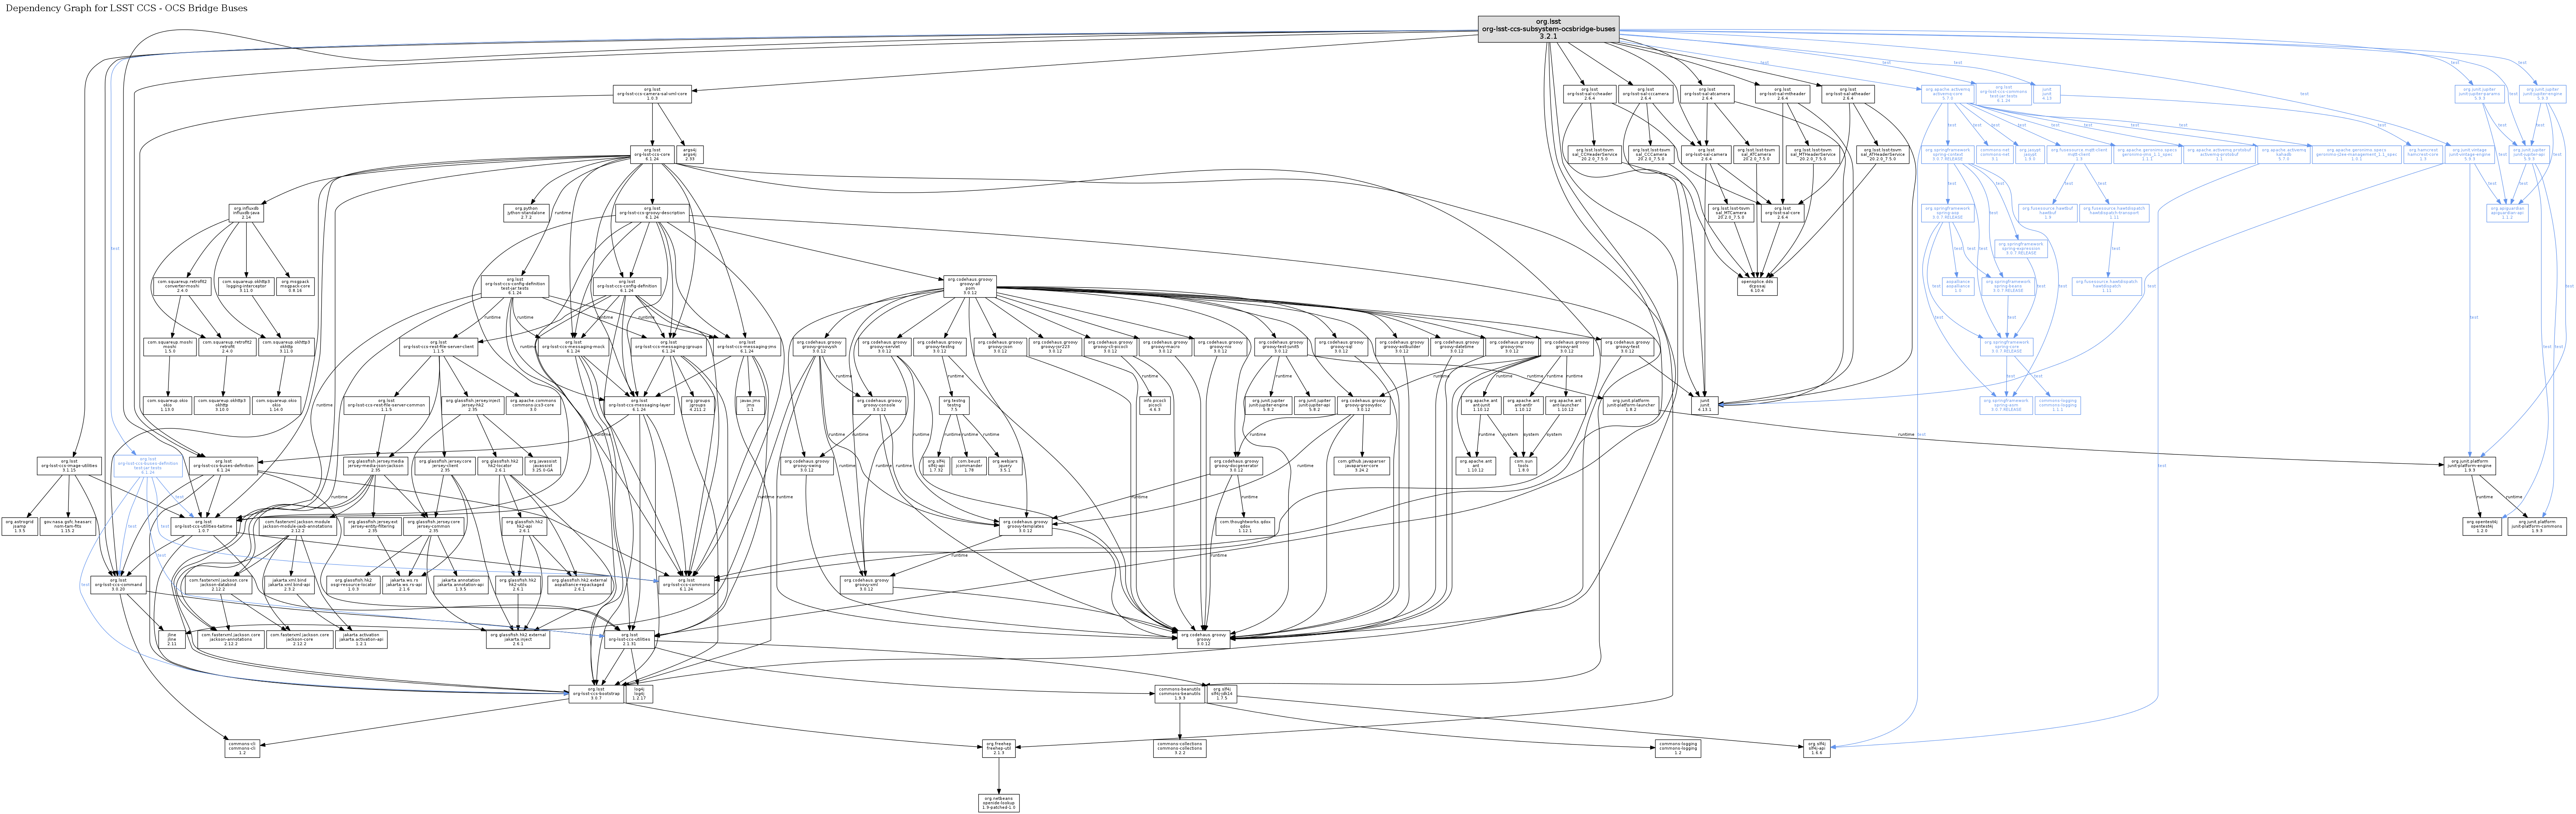The image size is (2576, 814).
Task: Click the root org-lsst-ccs-subsystem-ocsbridge-buses 3.2.1 node
Action: [x=1547, y=29]
